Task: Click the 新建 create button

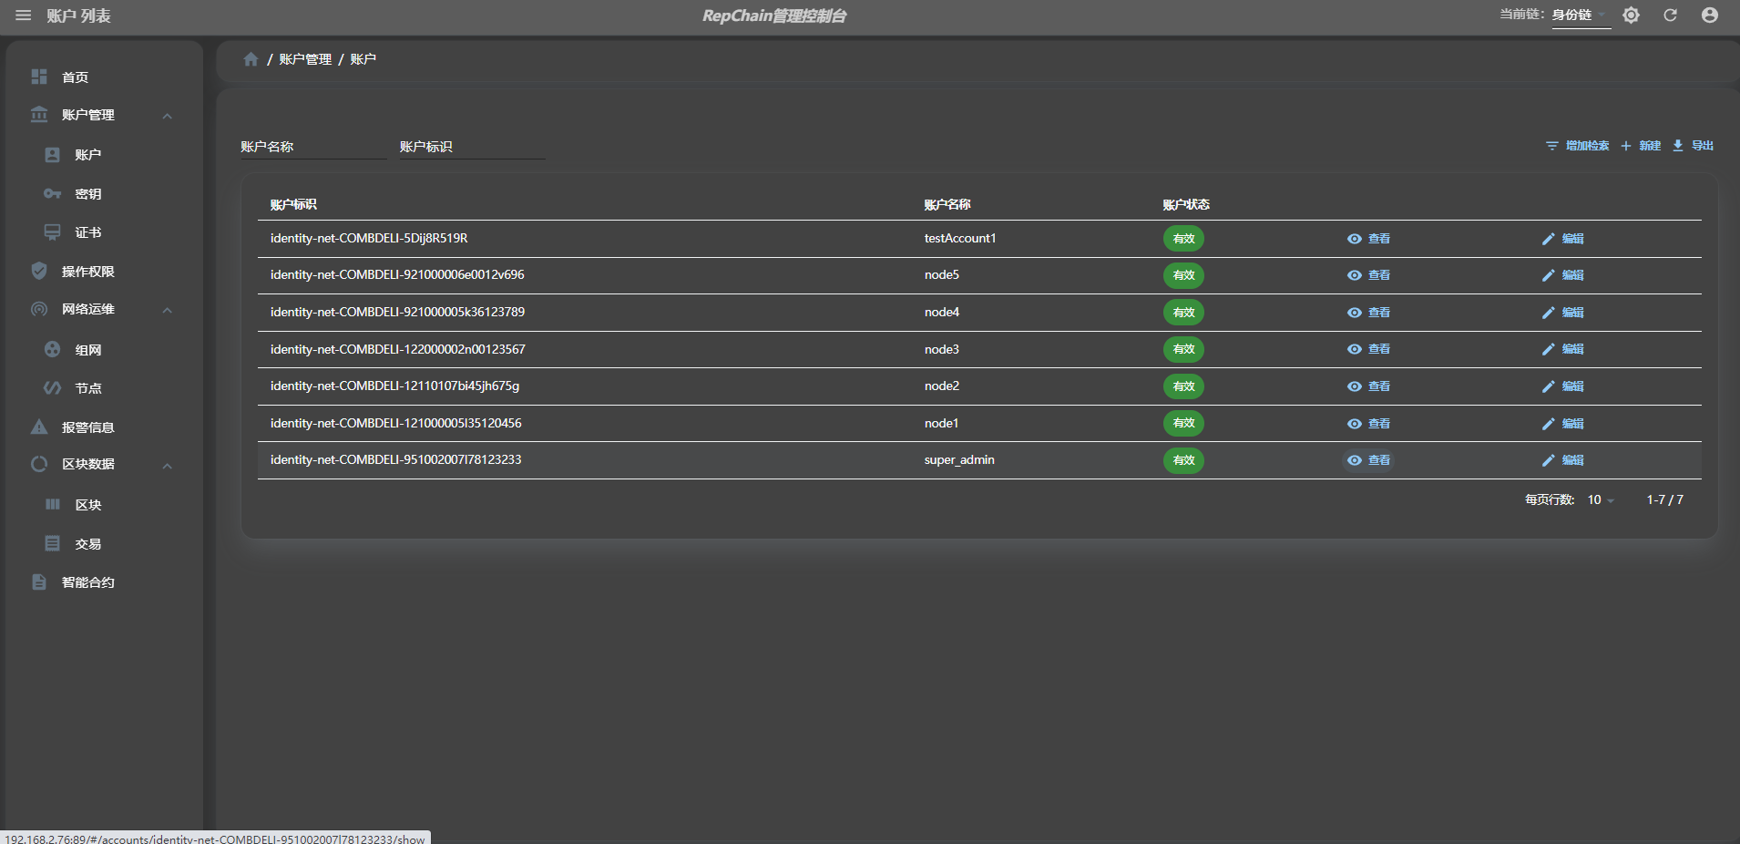Action: pyautogui.click(x=1641, y=146)
